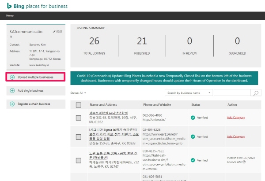Click the SATcommunication account name

pyautogui.click(x=26, y=34)
